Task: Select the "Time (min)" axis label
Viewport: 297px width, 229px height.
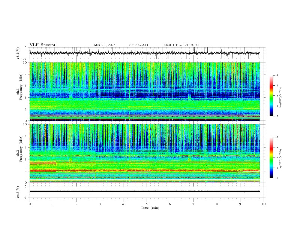Action: [x=150, y=208]
